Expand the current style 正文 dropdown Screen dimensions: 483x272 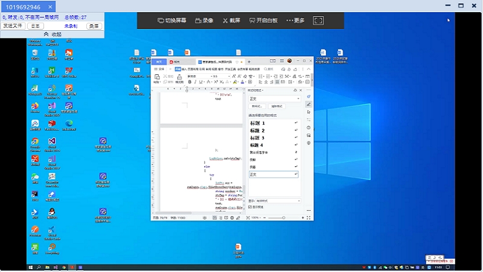pyautogui.click(x=297, y=99)
